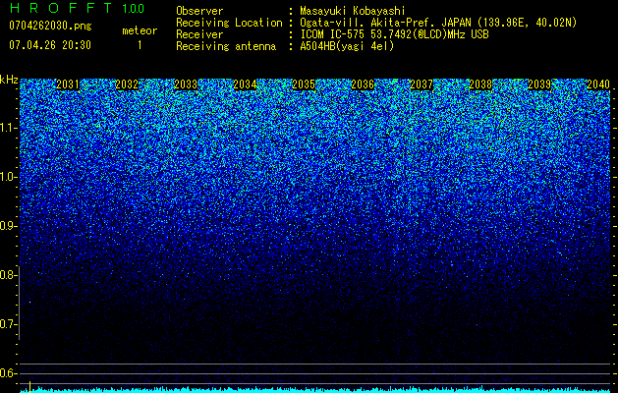Click the 2038 time marker

480,84
